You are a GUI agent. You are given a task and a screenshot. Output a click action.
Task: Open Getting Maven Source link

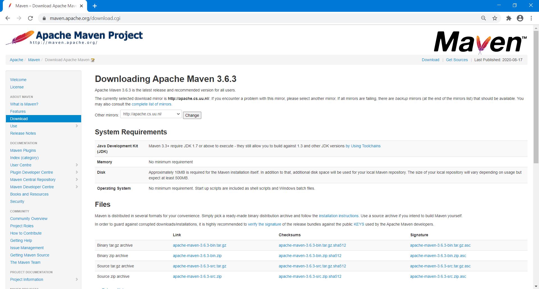click(29, 255)
